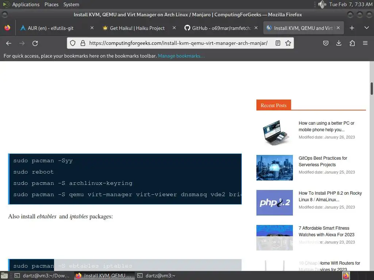The image size is (374, 280).
Task: Click the Recent Posts heading
Action: click(274, 105)
